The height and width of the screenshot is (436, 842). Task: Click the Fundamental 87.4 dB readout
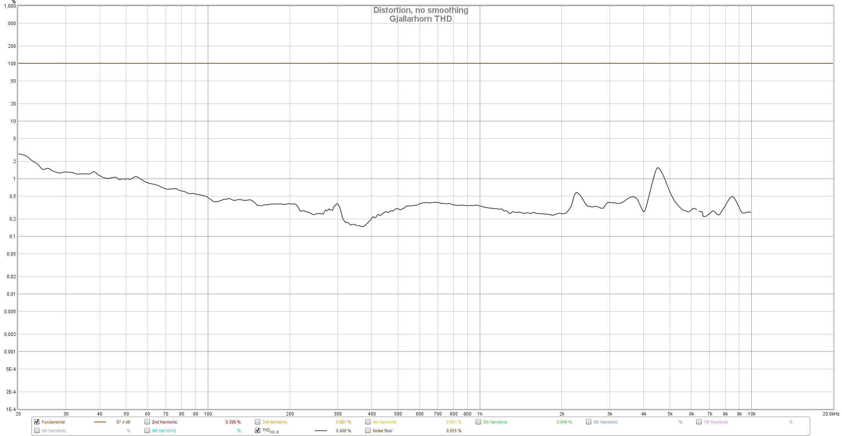point(123,422)
